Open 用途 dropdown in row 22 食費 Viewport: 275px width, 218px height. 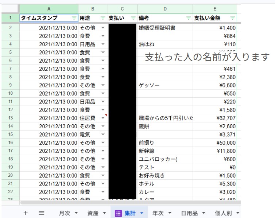[x=103, y=192]
